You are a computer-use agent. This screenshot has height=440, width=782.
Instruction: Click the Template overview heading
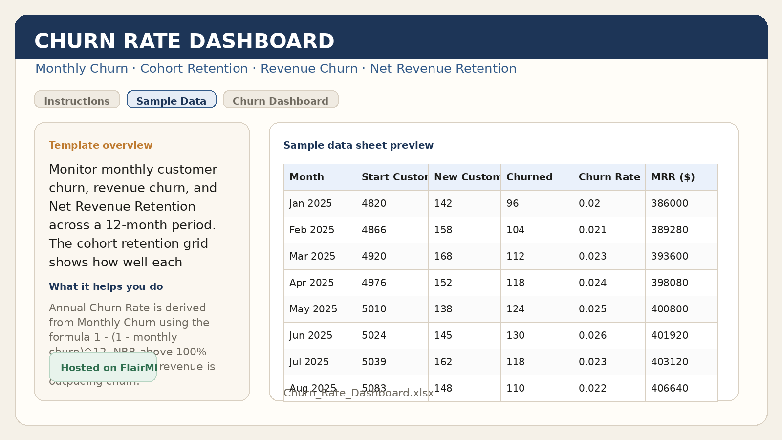(100, 145)
